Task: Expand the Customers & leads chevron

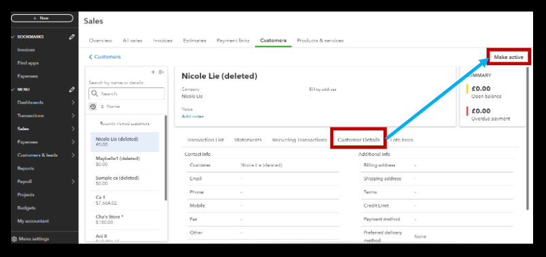Action: (73, 155)
